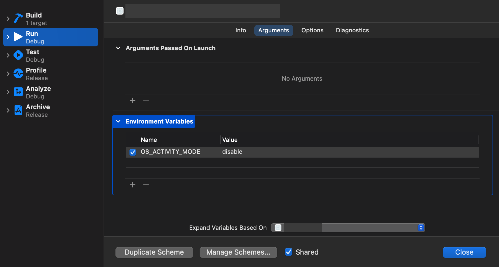
Task: Open Expand Variables Based On dropdown
Action: pos(348,228)
